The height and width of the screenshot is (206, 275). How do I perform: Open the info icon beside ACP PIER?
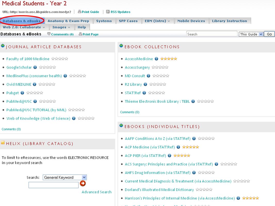point(169,156)
